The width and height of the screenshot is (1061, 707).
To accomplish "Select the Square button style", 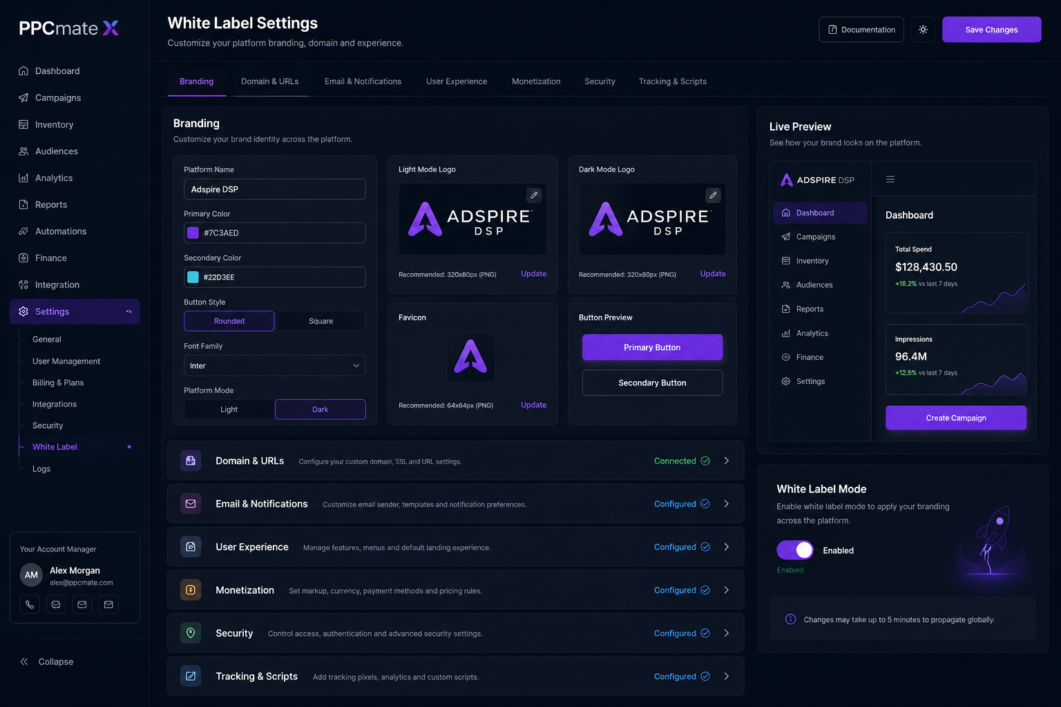I will (321, 321).
